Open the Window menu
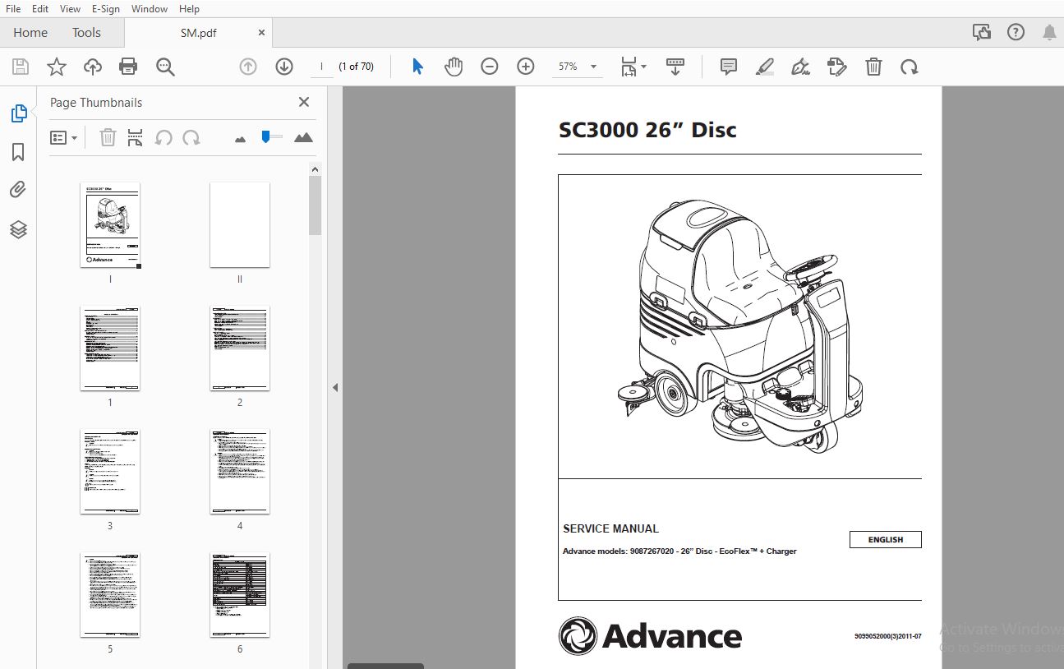1064x669 pixels. point(150,8)
